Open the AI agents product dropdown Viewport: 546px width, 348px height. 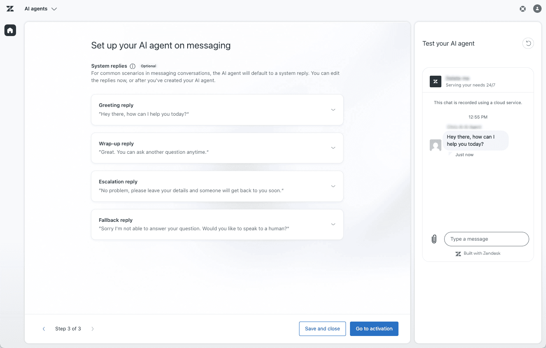click(x=40, y=9)
